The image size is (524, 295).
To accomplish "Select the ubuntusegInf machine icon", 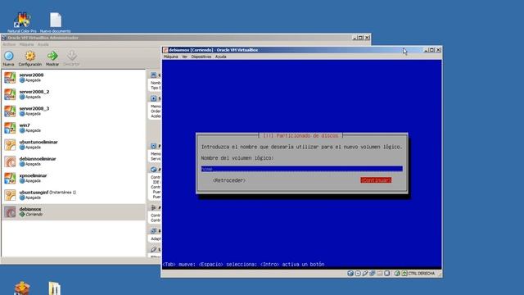I will (x=10, y=195).
